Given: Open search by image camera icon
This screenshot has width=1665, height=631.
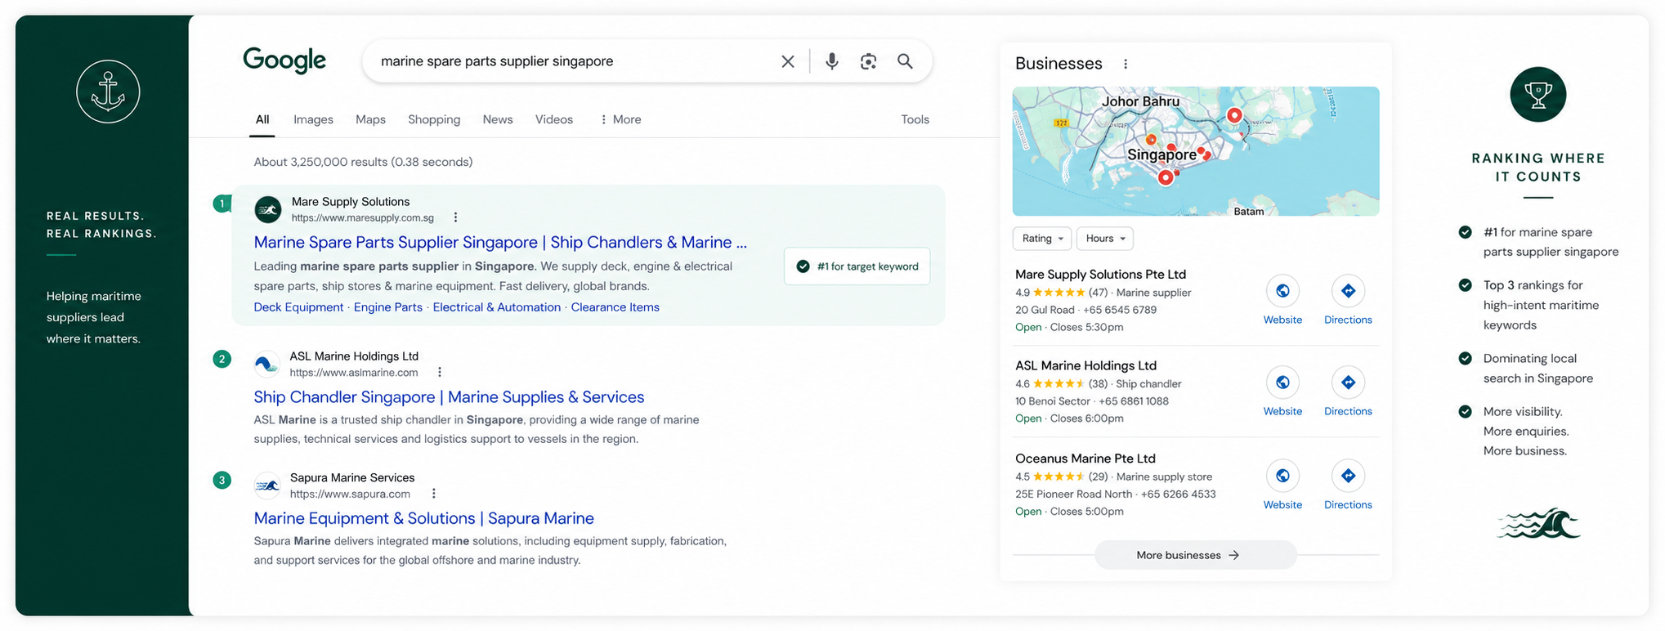Looking at the screenshot, I should [868, 61].
